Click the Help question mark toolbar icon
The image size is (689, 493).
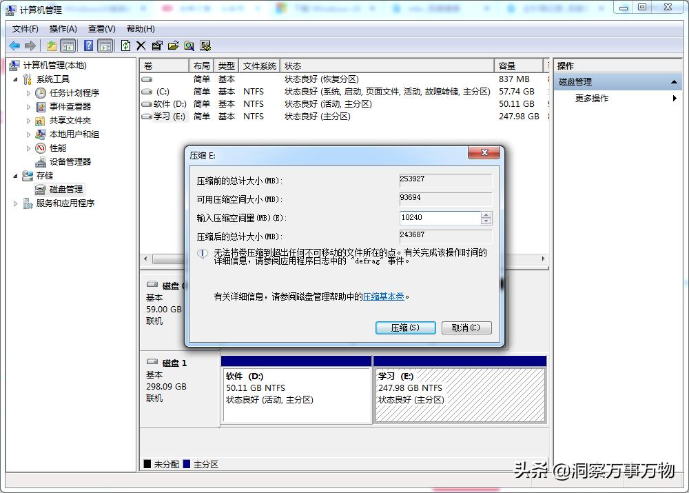(88, 46)
